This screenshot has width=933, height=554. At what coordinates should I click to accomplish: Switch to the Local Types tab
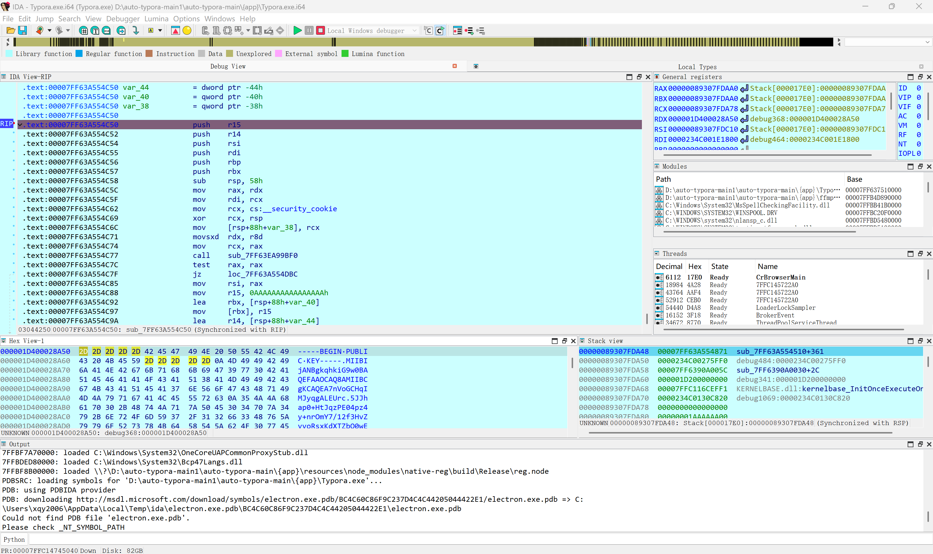click(x=697, y=67)
